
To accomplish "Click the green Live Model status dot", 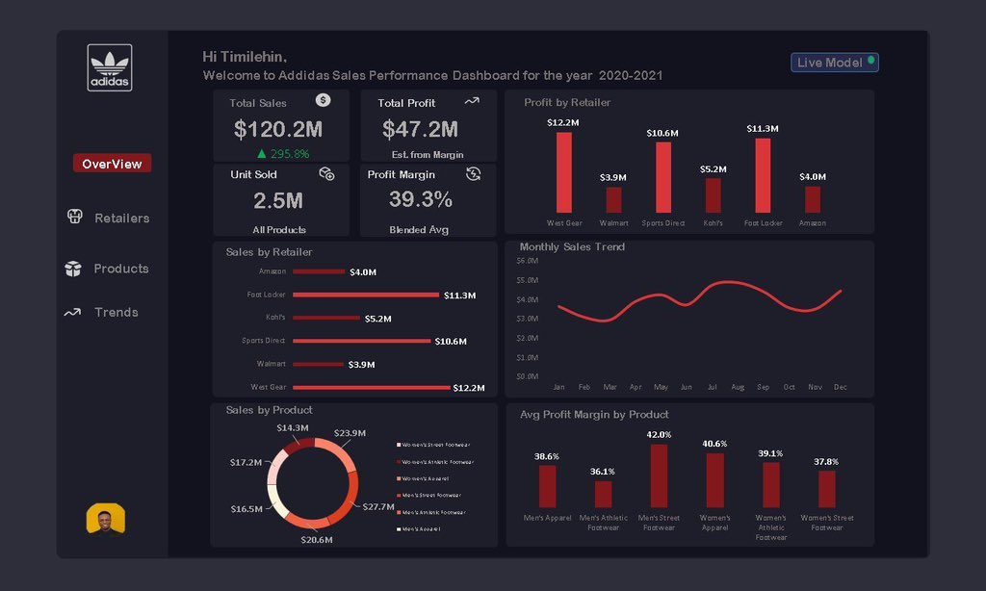I will click(870, 61).
